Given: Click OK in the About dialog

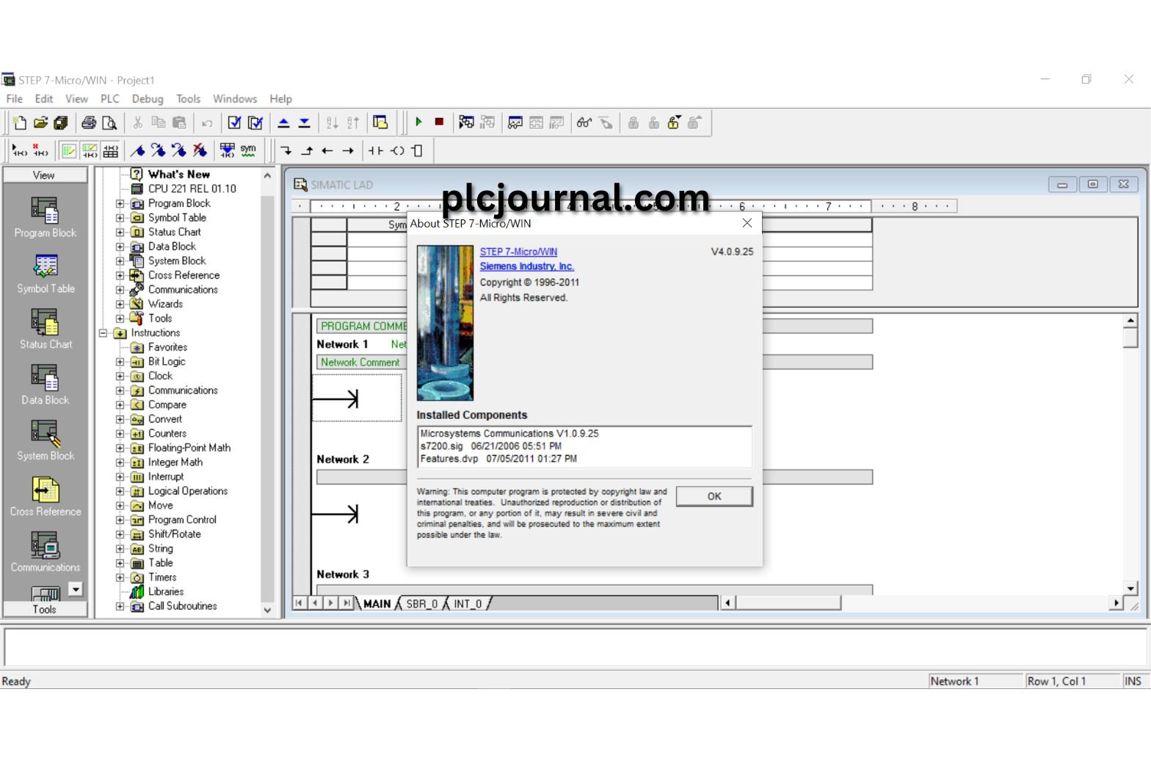Looking at the screenshot, I should point(714,496).
